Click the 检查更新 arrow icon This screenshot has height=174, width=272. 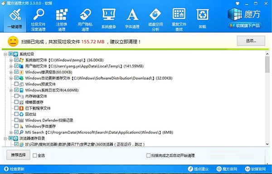coord(6,169)
